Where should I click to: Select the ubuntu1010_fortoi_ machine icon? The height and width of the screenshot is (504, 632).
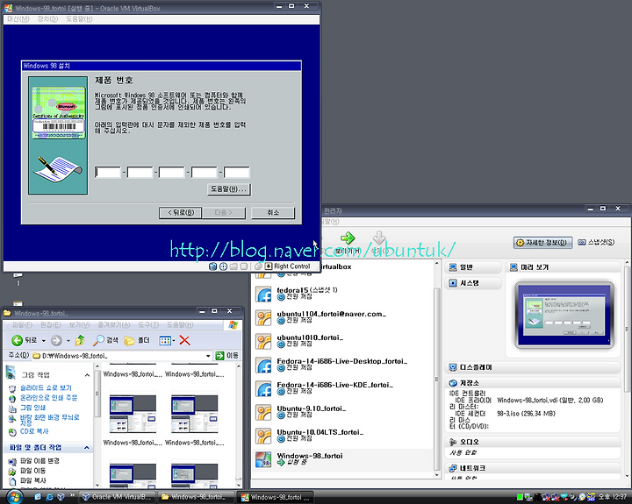(264, 341)
